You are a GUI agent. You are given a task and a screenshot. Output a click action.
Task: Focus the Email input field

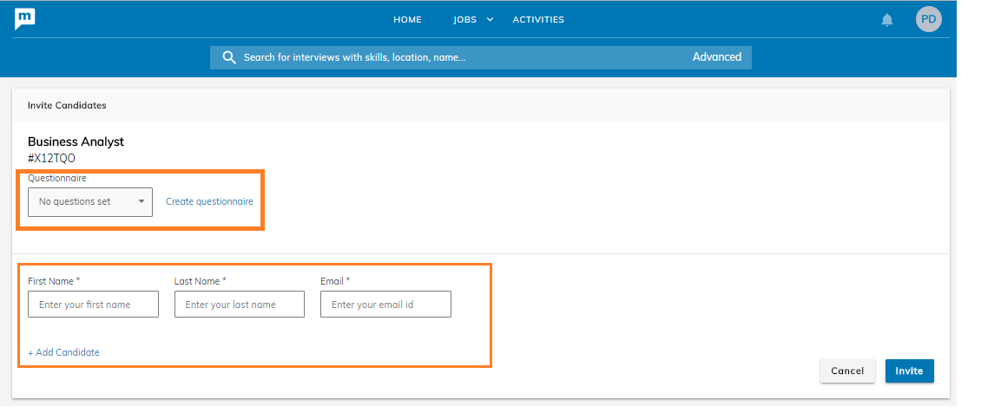[385, 305]
